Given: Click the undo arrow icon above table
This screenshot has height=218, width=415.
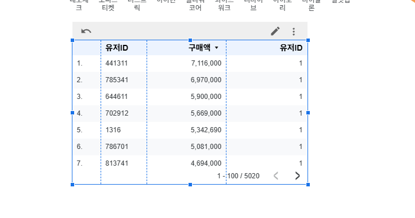Looking at the screenshot, I should (86, 31).
